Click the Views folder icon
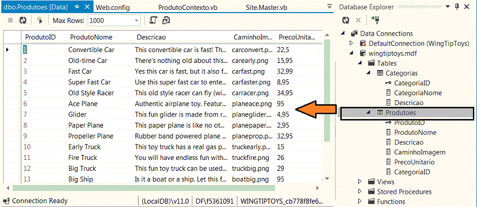The height and width of the screenshot is (207, 477). (371, 182)
